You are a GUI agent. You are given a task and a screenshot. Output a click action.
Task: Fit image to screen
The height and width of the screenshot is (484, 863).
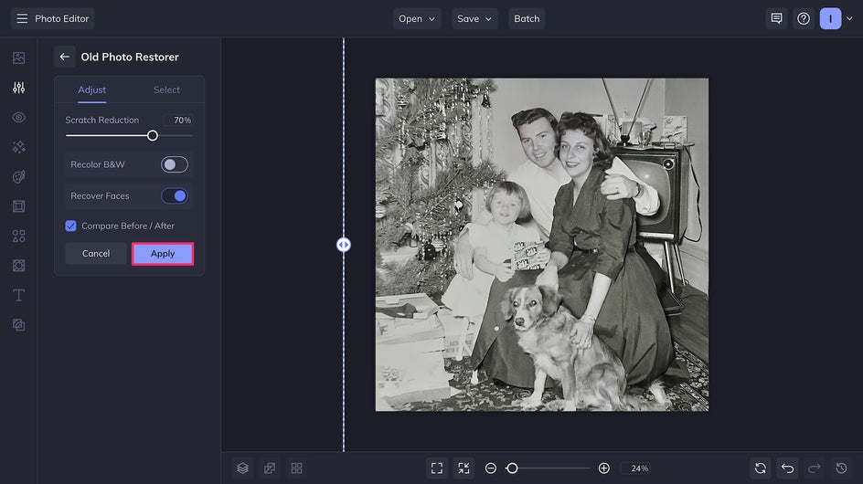pos(437,468)
